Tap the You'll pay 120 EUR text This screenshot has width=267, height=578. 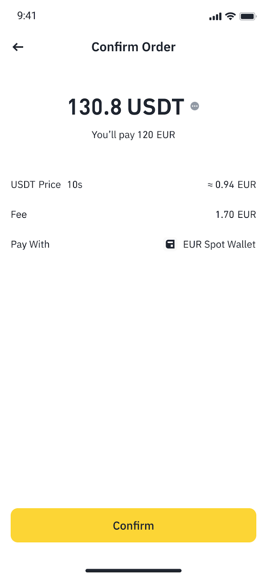pyautogui.click(x=133, y=135)
